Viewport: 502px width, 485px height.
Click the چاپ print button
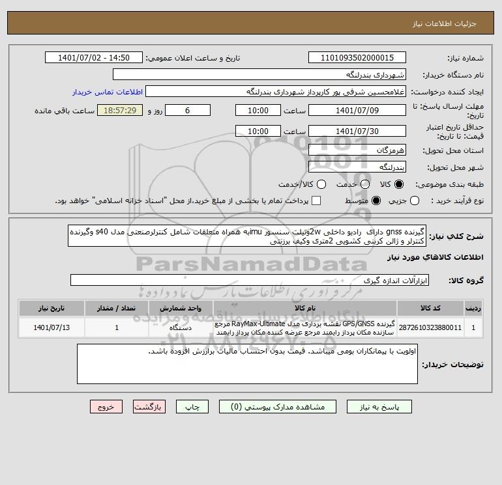(x=192, y=407)
